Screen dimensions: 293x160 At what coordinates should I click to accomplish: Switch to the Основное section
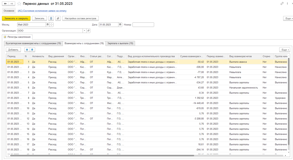tap(9, 11)
